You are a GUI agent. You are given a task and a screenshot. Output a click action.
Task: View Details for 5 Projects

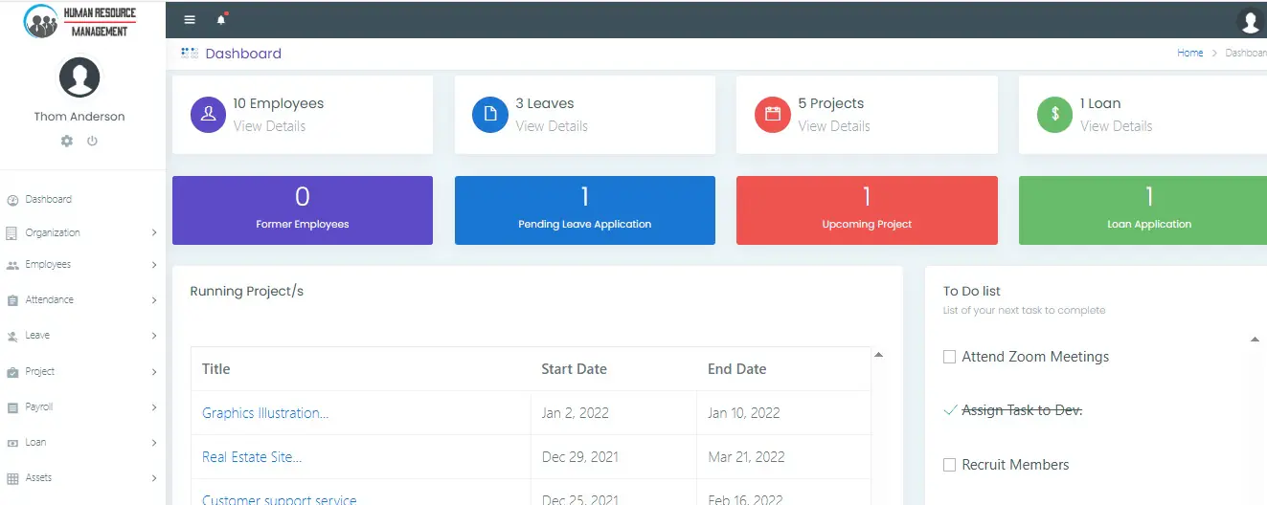pyautogui.click(x=834, y=126)
